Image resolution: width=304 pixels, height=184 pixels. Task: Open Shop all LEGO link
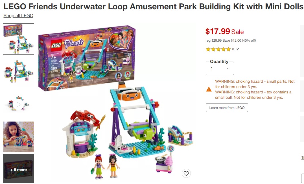[18, 16]
